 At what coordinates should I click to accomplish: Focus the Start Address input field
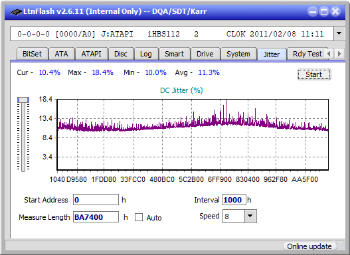(x=96, y=199)
